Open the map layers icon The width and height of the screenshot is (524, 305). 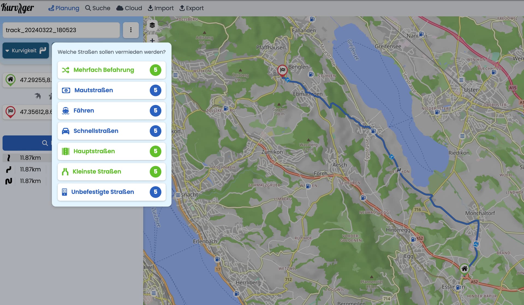tap(152, 25)
